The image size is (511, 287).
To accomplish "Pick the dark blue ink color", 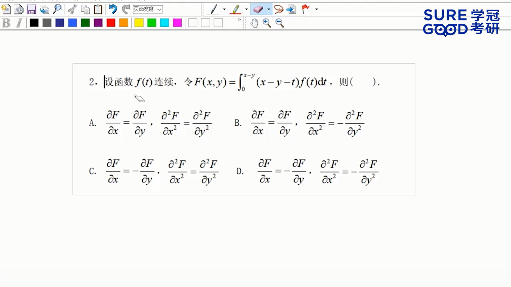I will pyautogui.click(x=60, y=23).
